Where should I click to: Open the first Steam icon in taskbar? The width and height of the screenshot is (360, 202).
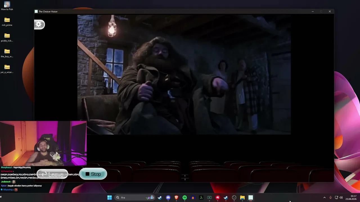click(160, 198)
